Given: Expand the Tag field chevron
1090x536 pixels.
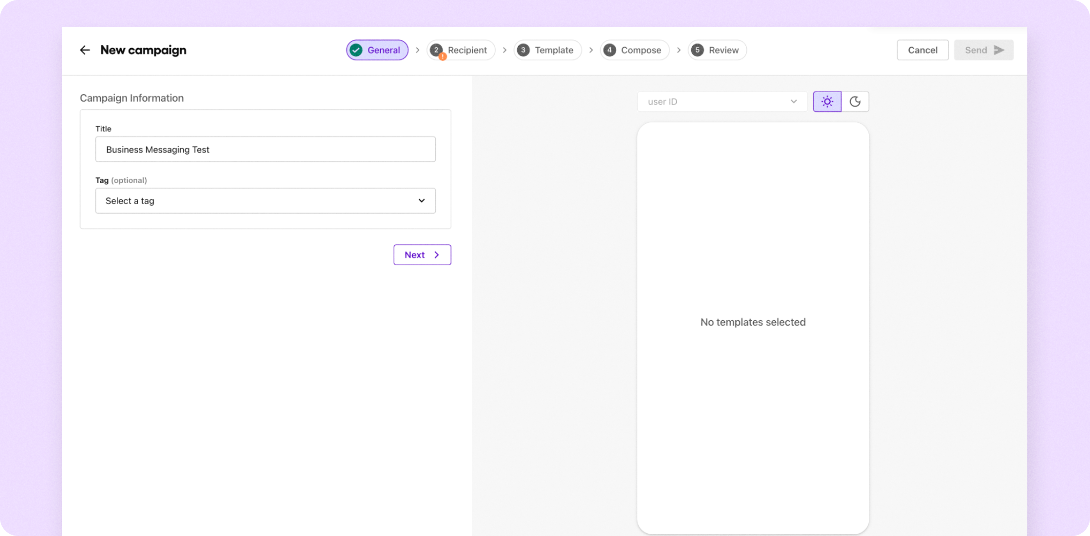Looking at the screenshot, I should [421, 200].
